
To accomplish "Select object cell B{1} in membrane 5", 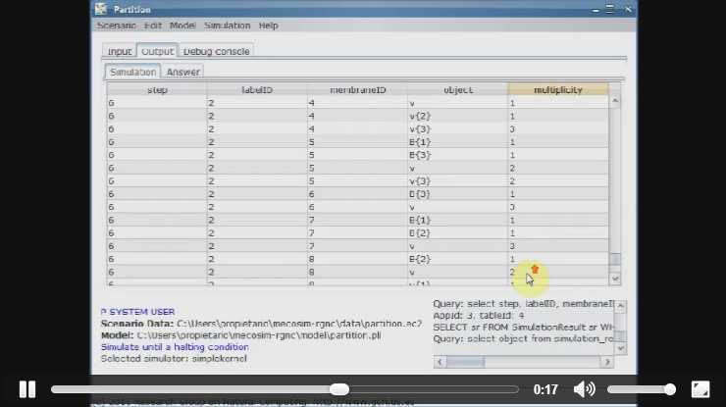I will 457,141.
